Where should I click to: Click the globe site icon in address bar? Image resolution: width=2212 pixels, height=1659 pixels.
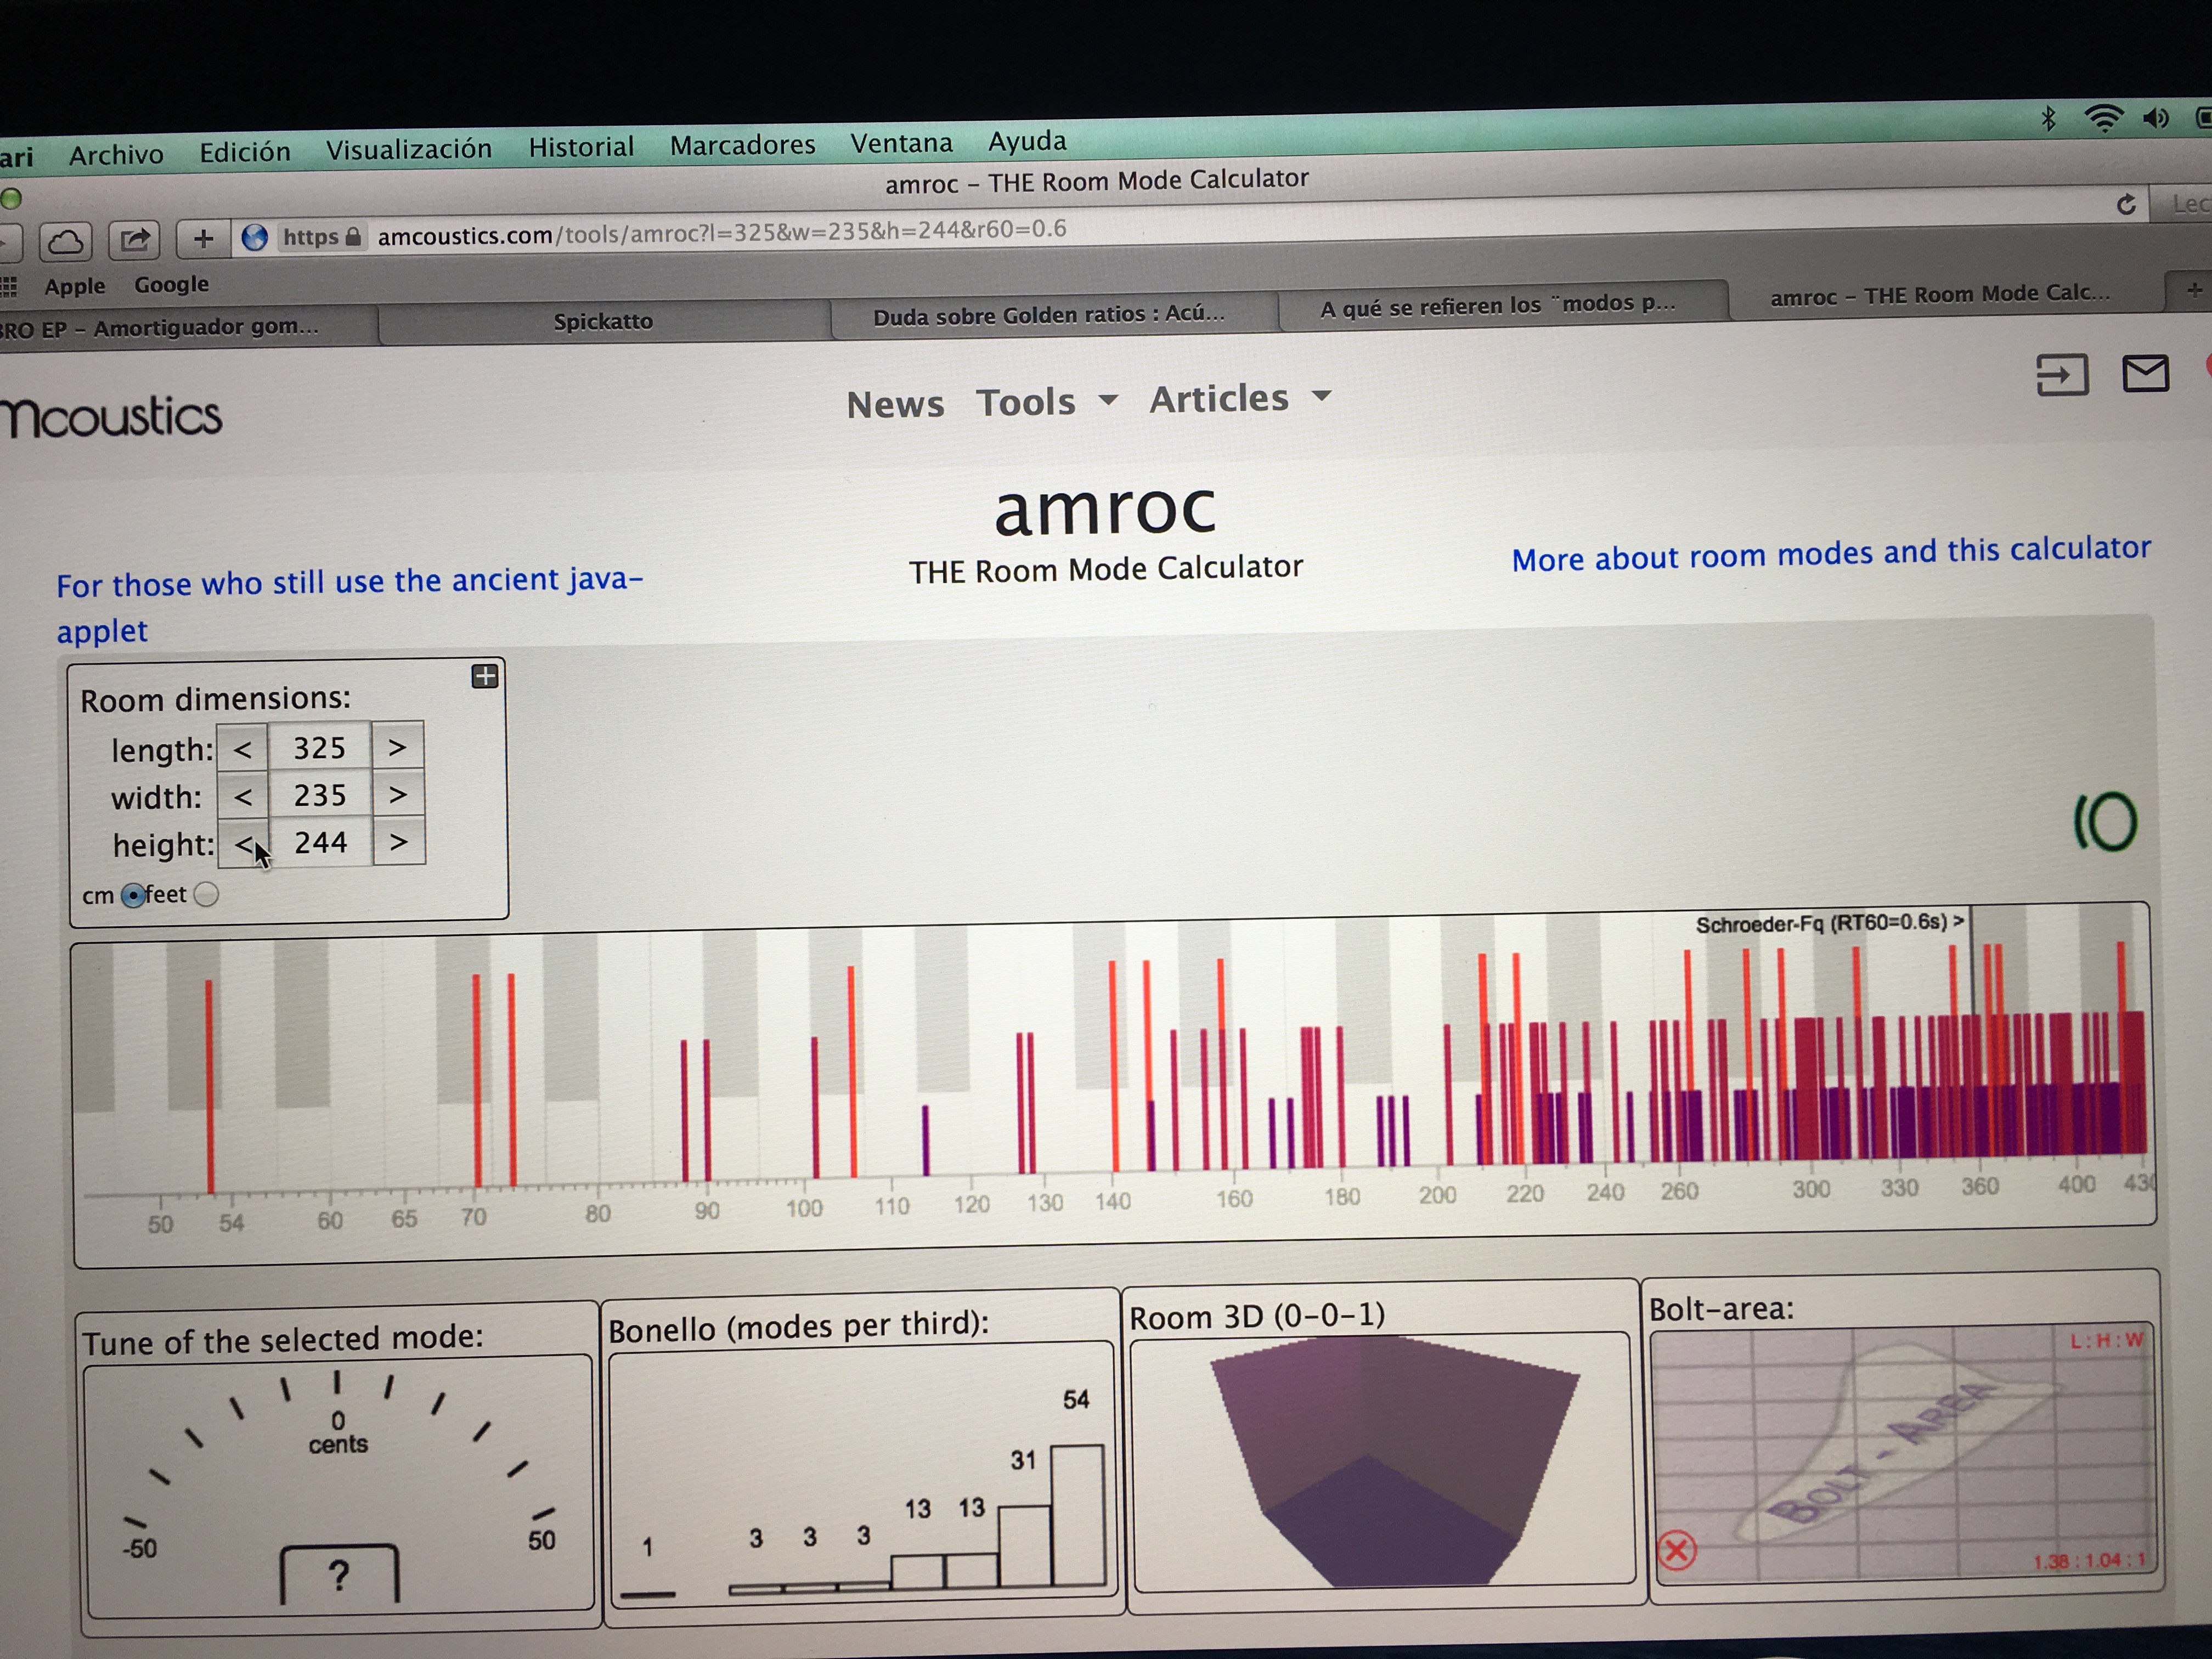(x=255, y=237)
